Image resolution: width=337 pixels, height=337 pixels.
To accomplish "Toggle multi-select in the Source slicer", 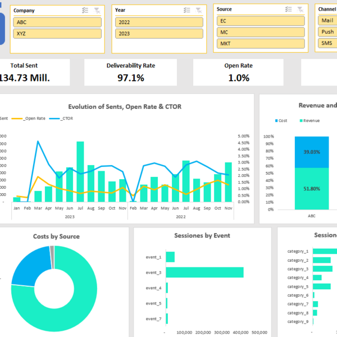I will point(289,9).
